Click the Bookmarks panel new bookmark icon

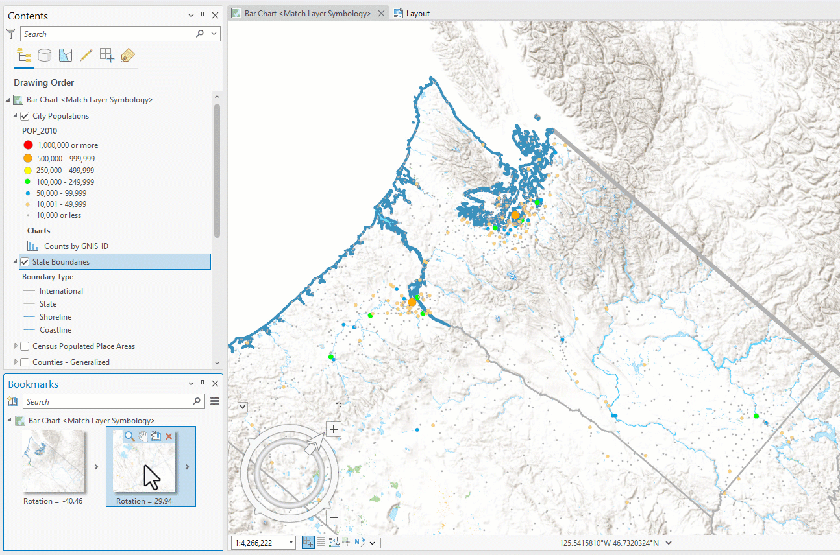click(12, 401)
